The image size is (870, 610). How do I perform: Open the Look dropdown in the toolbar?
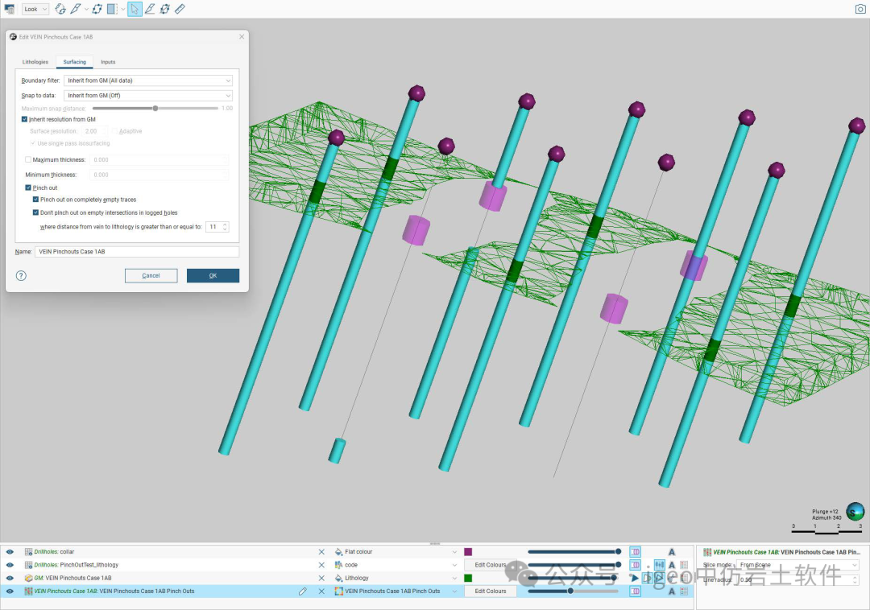35,9
